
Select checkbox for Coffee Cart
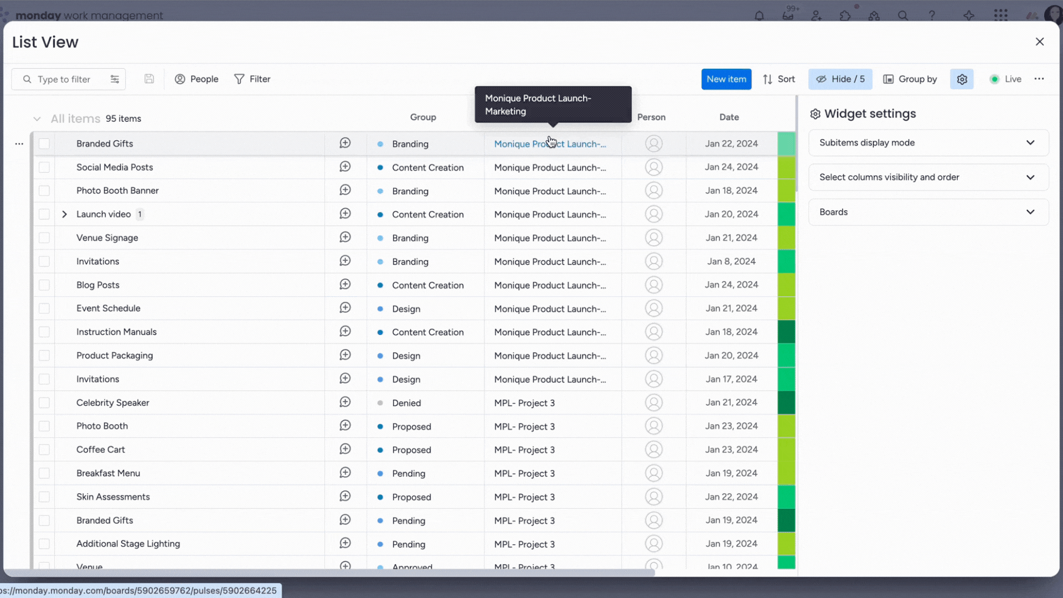(44, 450)
